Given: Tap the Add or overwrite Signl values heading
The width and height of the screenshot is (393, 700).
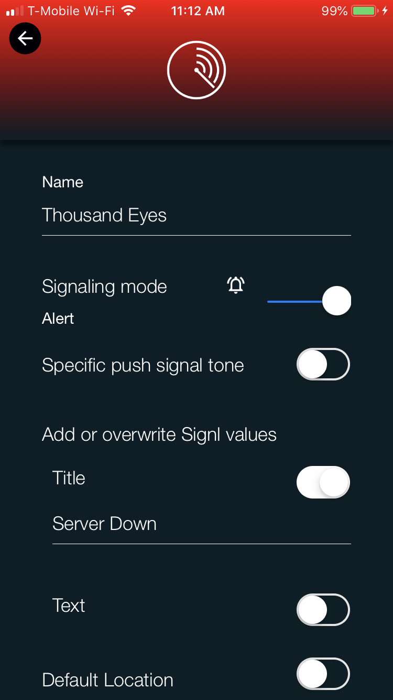Looking at the screenshot, I should 159,434.
